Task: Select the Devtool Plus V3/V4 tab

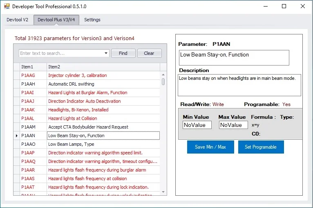Action: point(56,20)
